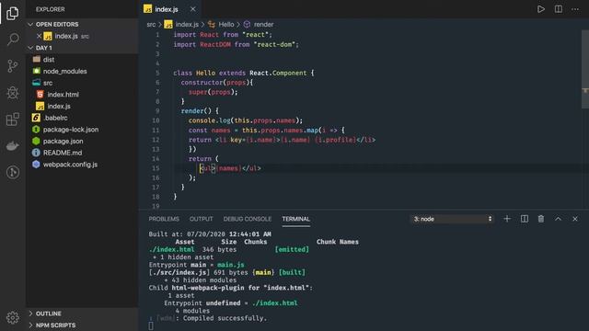The height and width of the screenshot is (331, 589).
Task: Open the Docker view icon
Action: [12, 146]
